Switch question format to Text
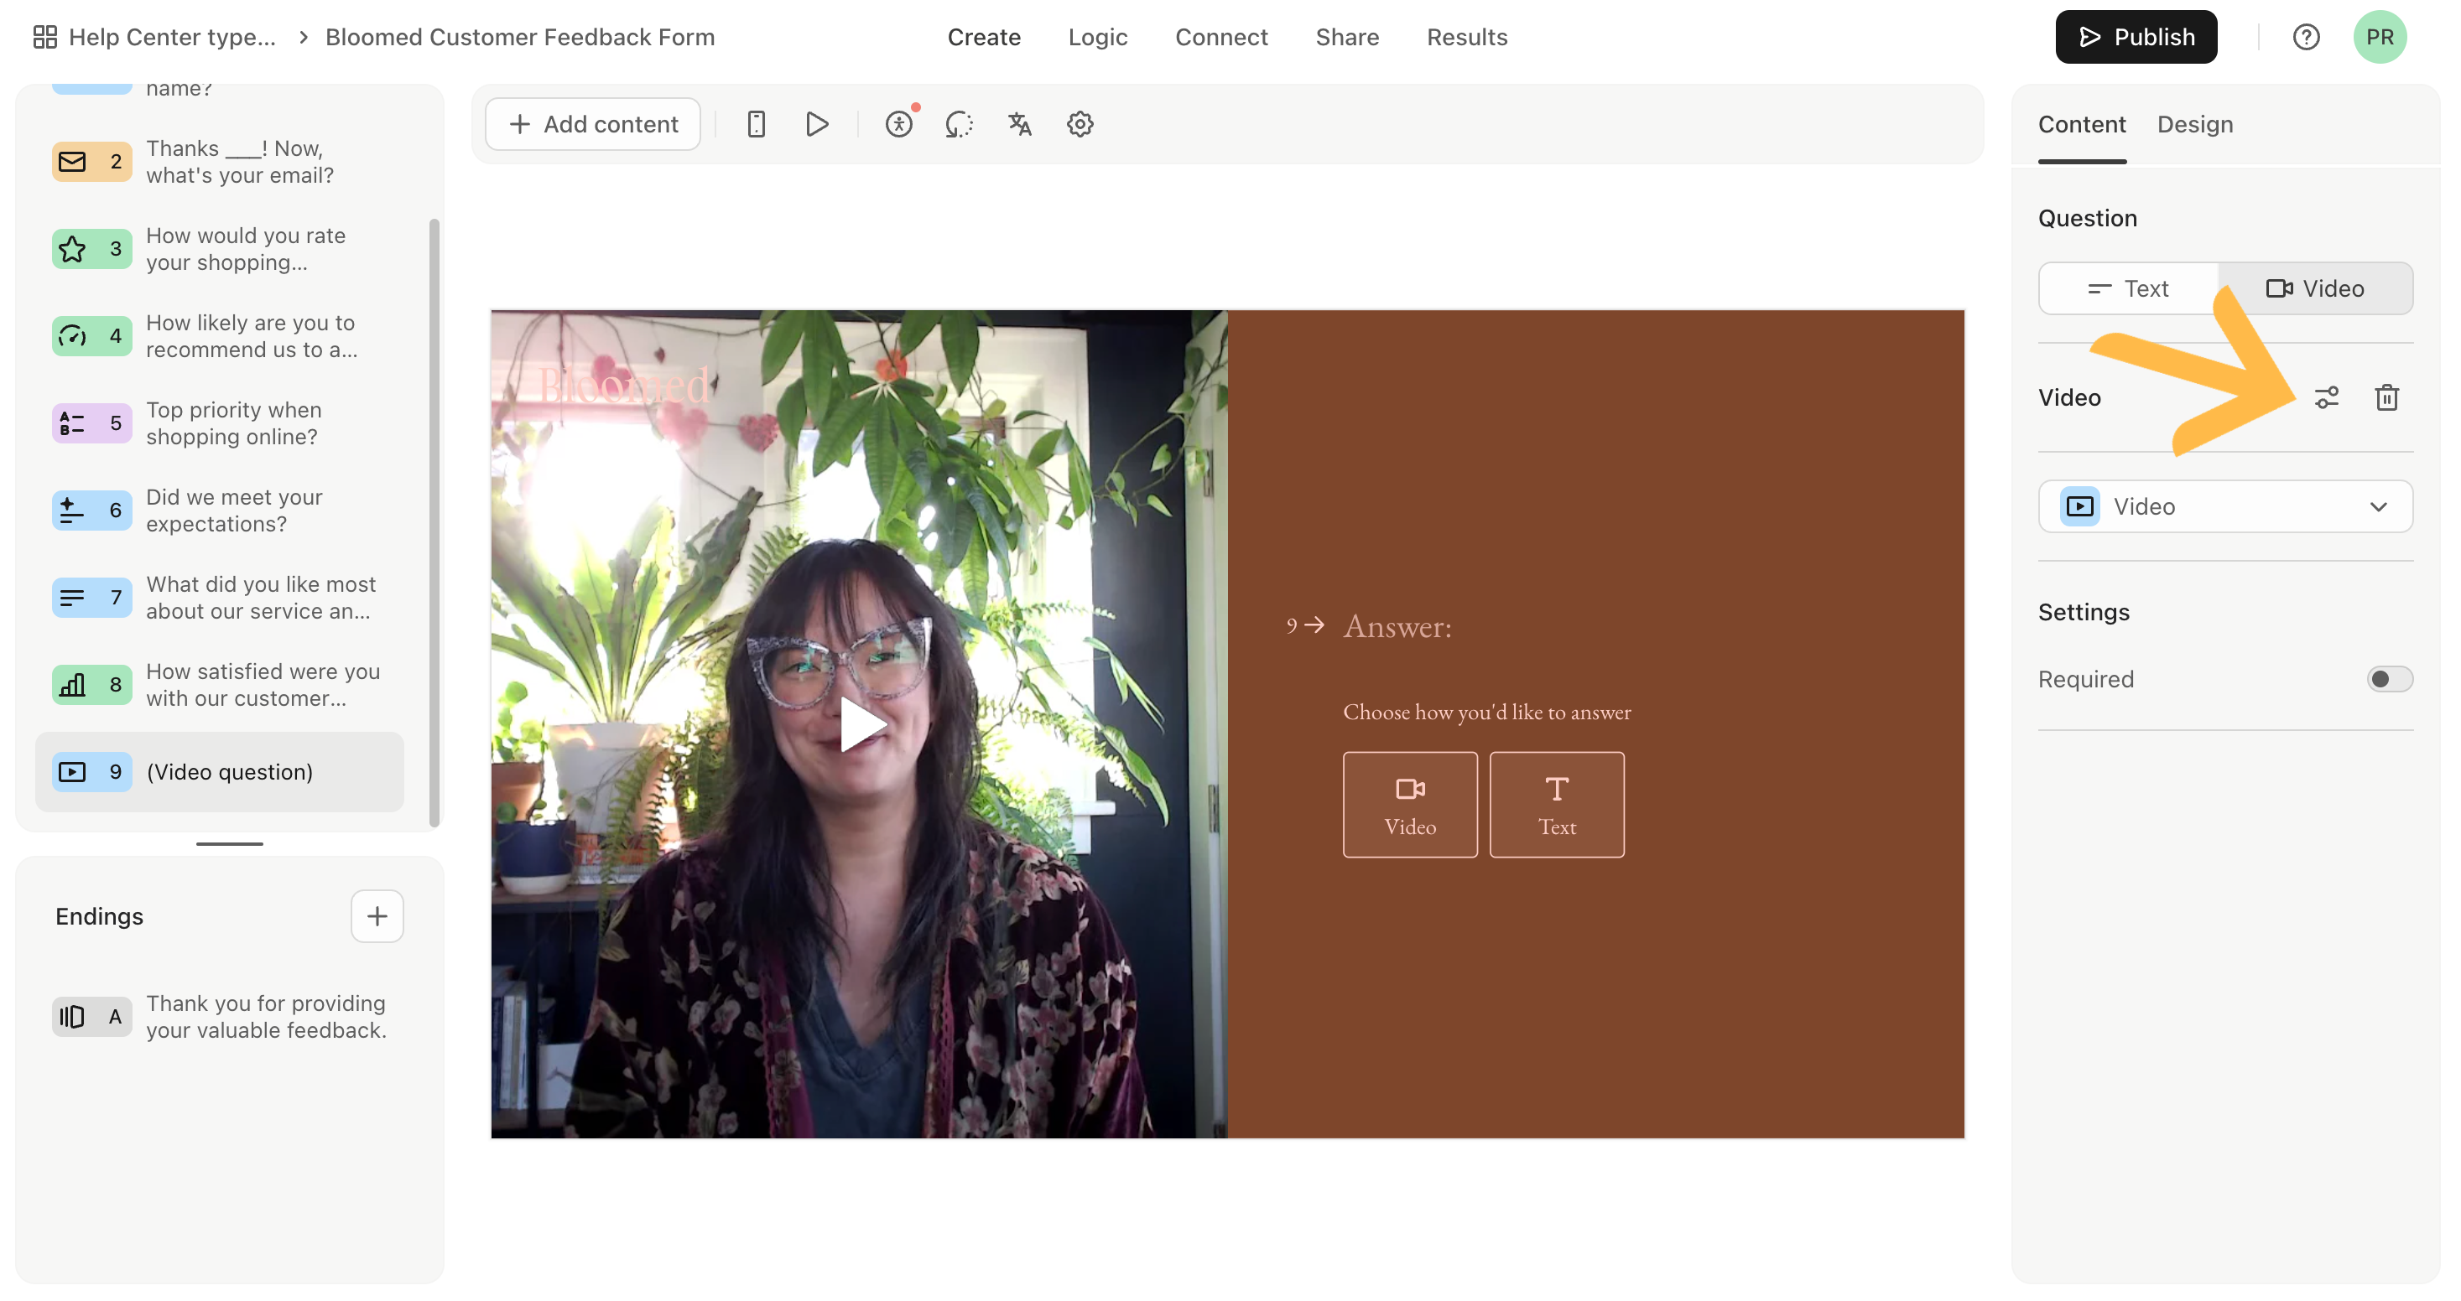This screenshot has height=1301, width=2461. (x=2127, y=288)
